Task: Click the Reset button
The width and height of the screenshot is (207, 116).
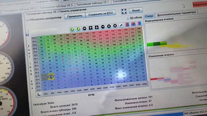Action: click(136, 10)
